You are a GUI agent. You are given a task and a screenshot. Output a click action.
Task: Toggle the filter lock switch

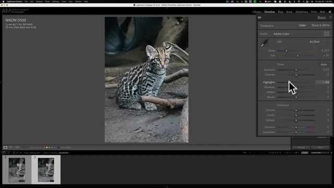(331, 153)
